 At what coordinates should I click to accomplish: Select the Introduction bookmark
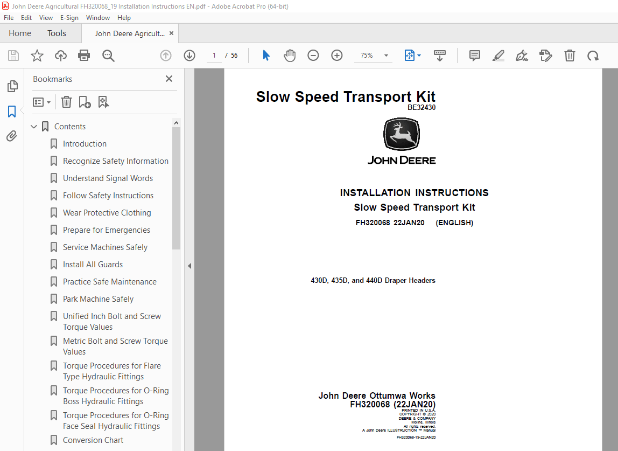tap(85, 143)
